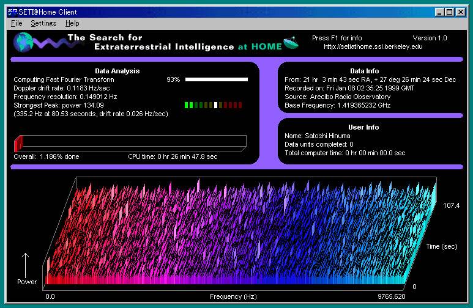Click the 'From: 21 hr 3 min 43 sec RA' line

click(370, 79)
